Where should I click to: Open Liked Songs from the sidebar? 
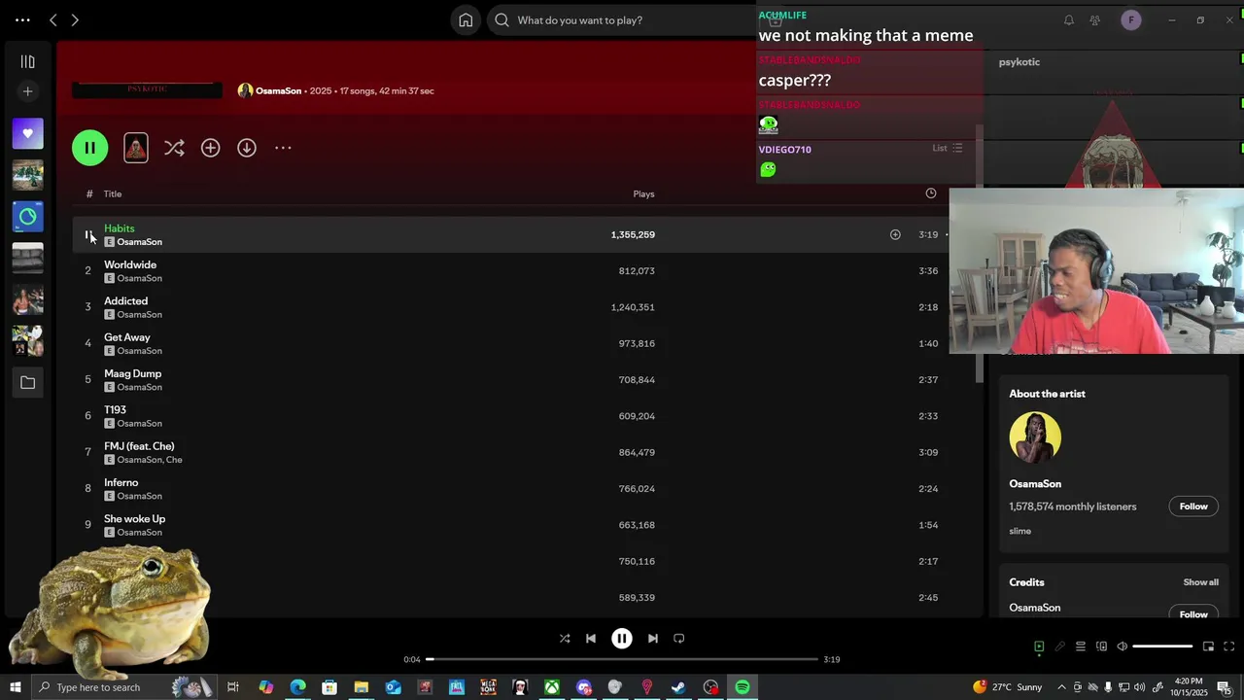(x=27, y=133)
